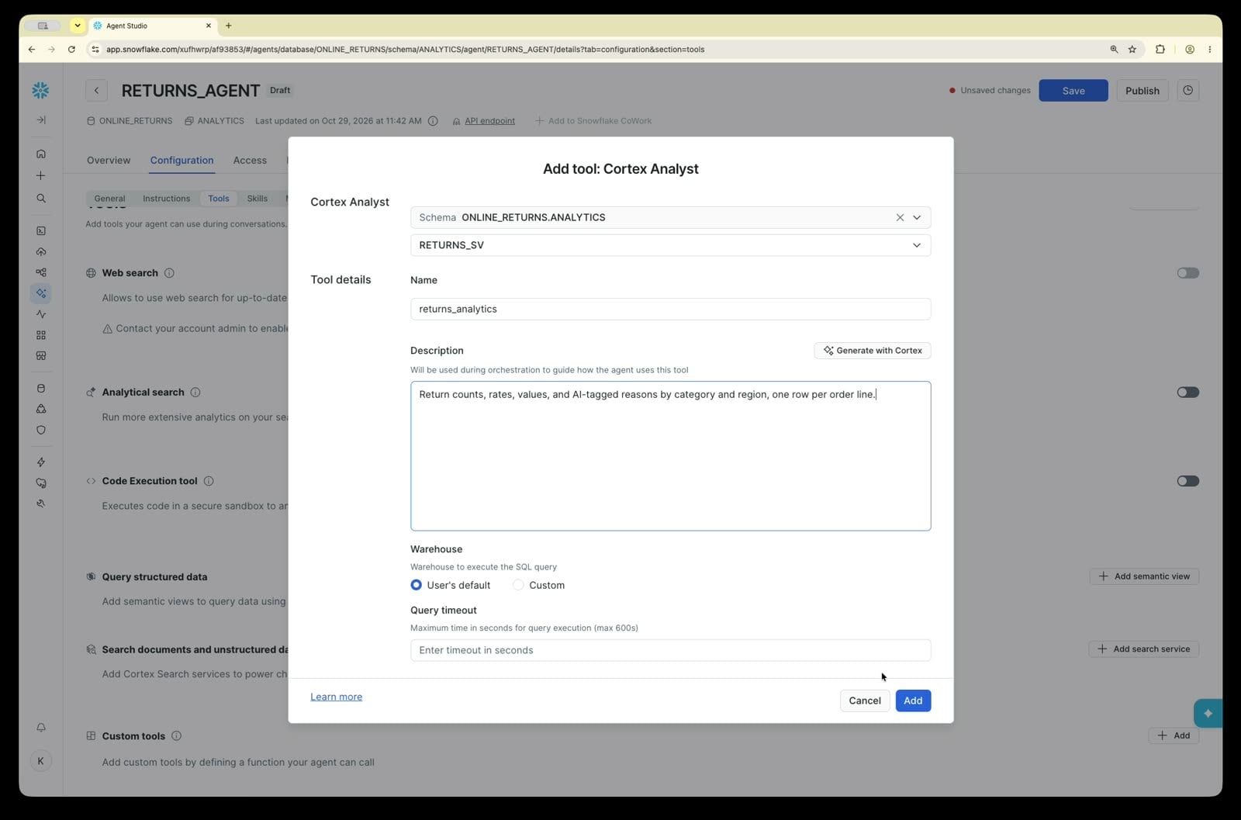
Task: Open the API endpoint link
Action: [x=489, y=121]
